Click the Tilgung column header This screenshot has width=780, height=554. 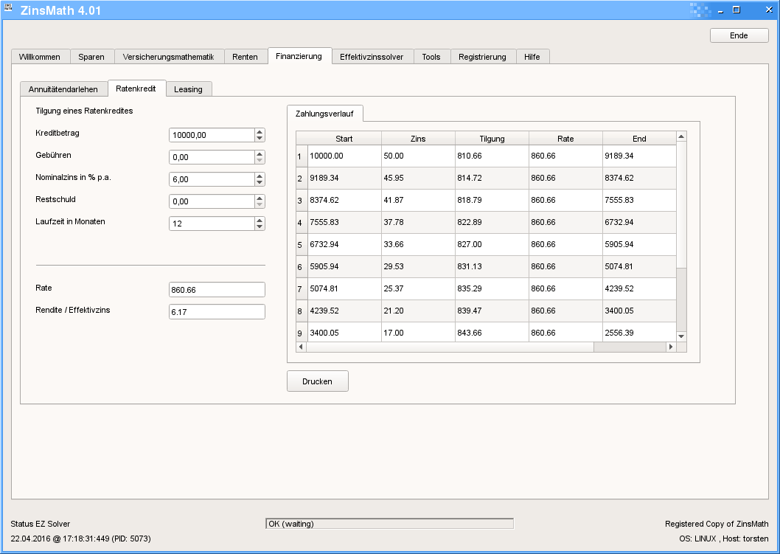point(492,139)
